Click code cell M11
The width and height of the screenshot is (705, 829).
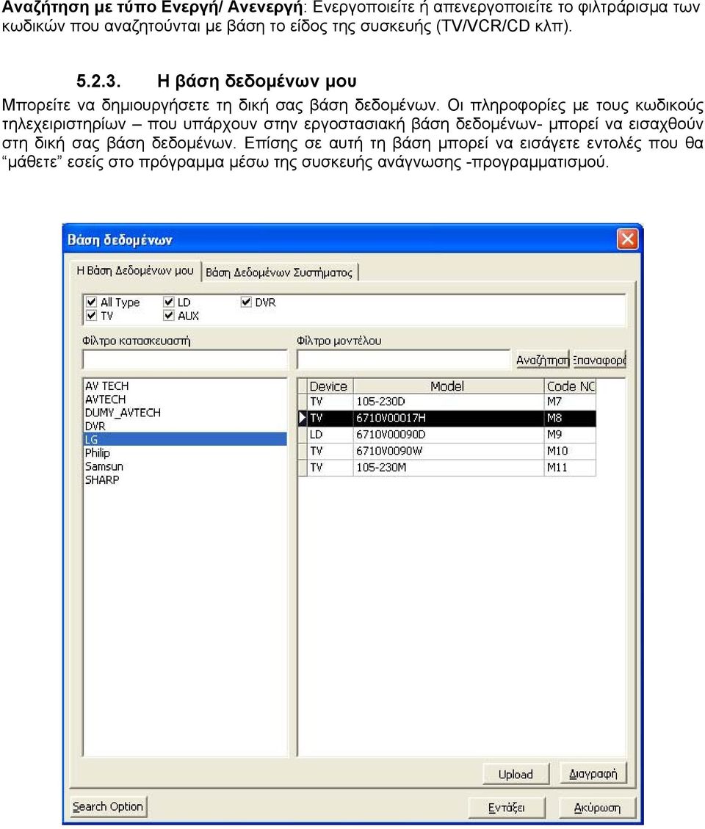570,468
